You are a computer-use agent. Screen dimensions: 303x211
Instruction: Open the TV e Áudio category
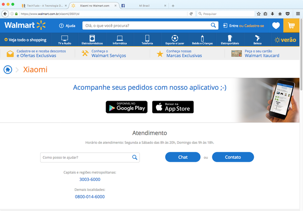(65, 40)
